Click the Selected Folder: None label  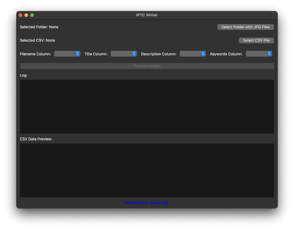(39, 27)
